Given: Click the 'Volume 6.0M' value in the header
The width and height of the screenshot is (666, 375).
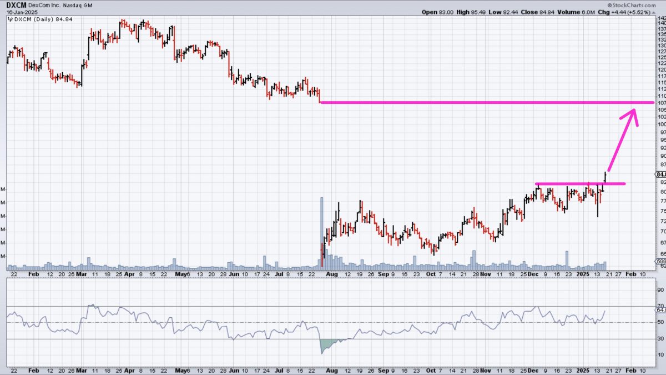Looking at the screenshot, I should (x=577, y=12).
